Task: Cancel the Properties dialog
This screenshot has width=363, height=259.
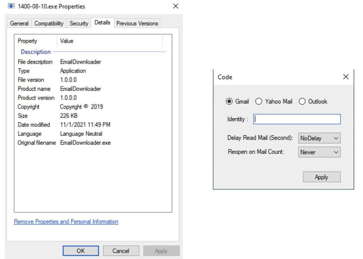Action: (121, 250)
